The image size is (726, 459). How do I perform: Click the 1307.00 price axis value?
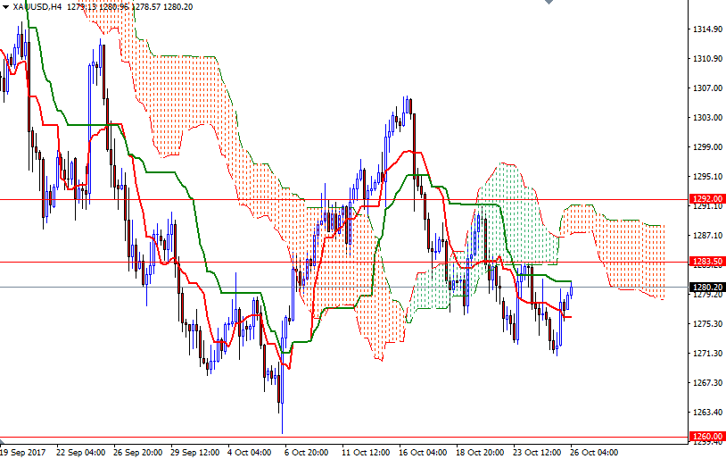tap(707, 88)
